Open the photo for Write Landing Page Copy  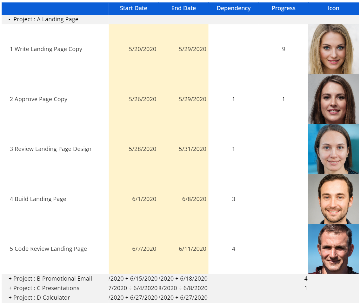pyautogui.click(x=333, y=49)
